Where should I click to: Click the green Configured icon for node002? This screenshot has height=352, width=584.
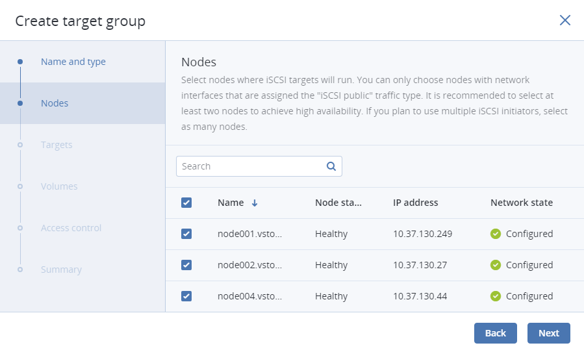(496, 265)
